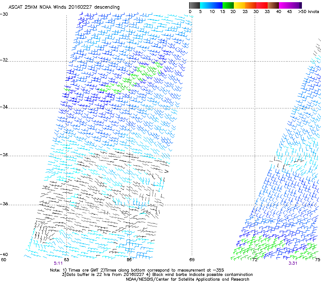
Task: Select the gray 0-5 knots legend segment
Action: 194,5
